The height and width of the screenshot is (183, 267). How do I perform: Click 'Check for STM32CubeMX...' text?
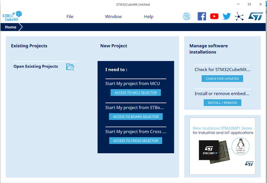222,70
